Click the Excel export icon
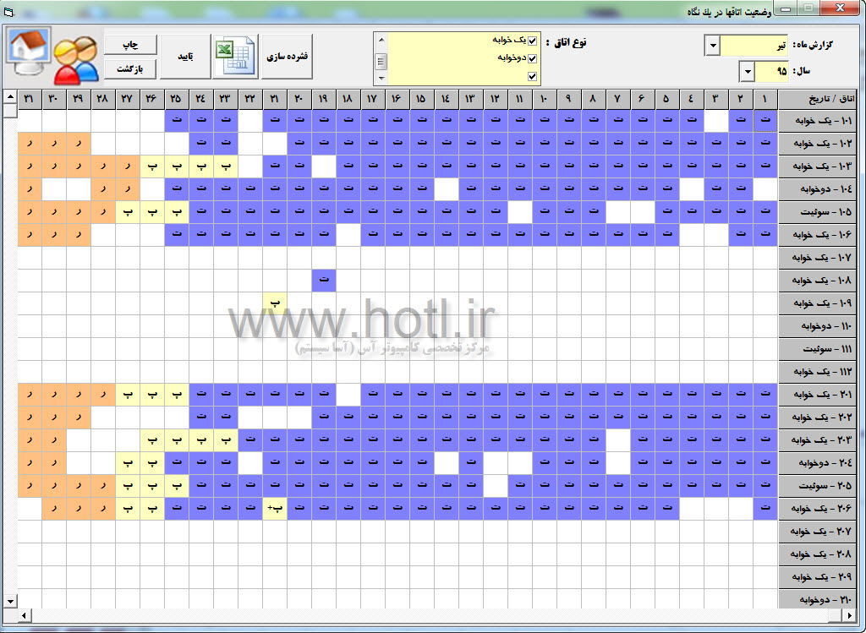866x633 pixels. [235, 56]
